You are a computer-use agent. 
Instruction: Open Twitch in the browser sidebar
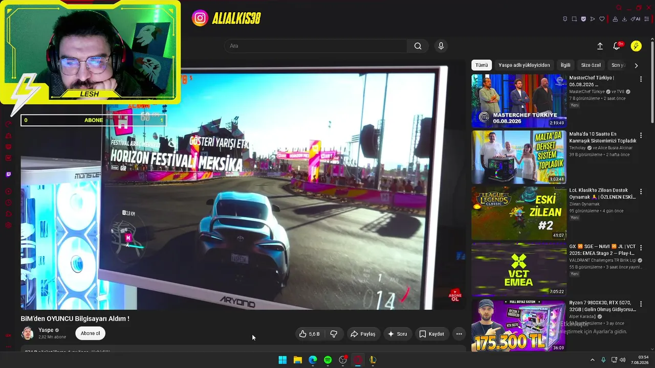tap(8, 174)
